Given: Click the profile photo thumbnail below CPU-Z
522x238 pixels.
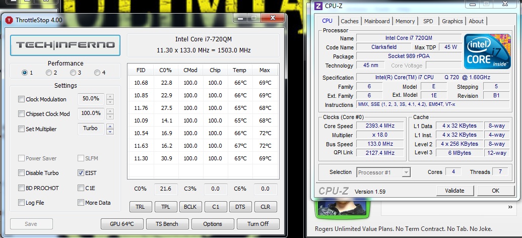Looking at the screenshot, I should [x=342, y=208].
